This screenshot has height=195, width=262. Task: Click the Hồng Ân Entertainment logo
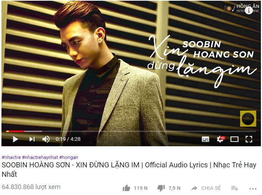(242, 8)
